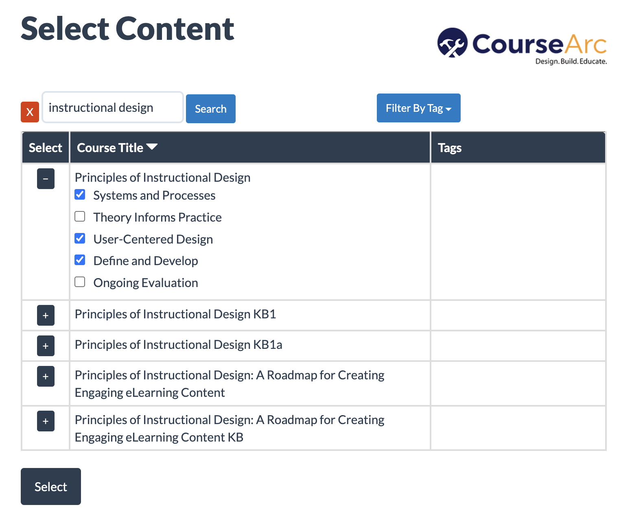Click the 'Ongoing Evaluation' label
The height and width of the screenshot is (518, 621).
[x=146, y=283]
